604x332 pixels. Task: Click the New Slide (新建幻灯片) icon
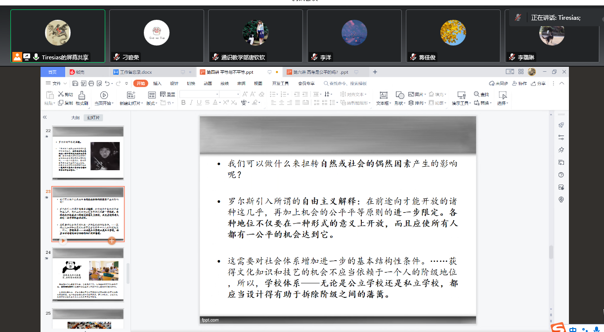click(131, 95)
